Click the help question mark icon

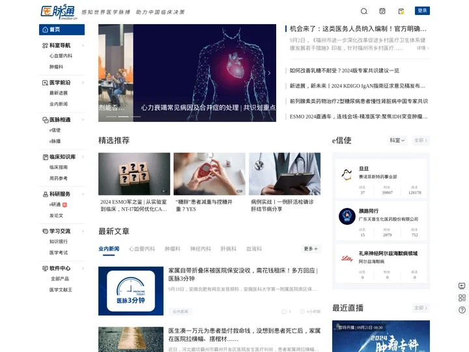pyautogui.click(x=462, y=310)
